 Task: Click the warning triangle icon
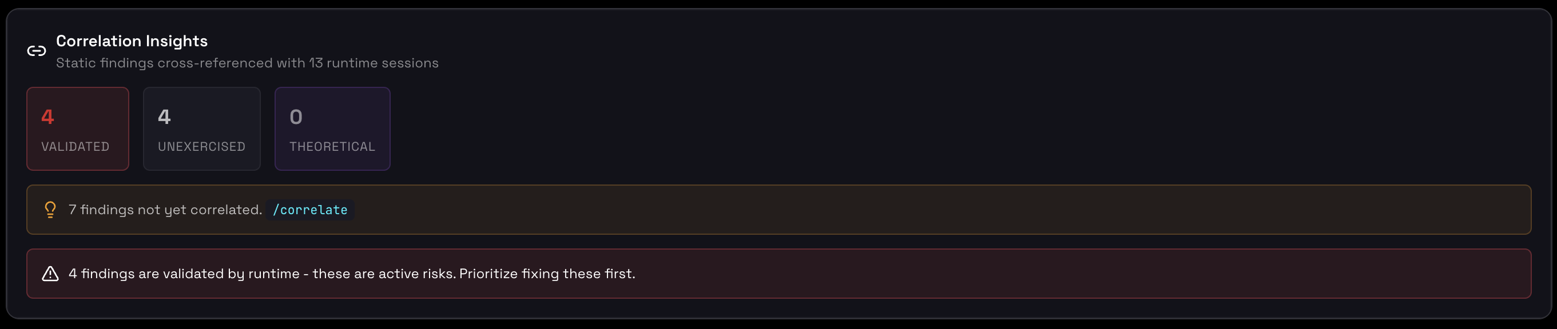tap(50, 274)
